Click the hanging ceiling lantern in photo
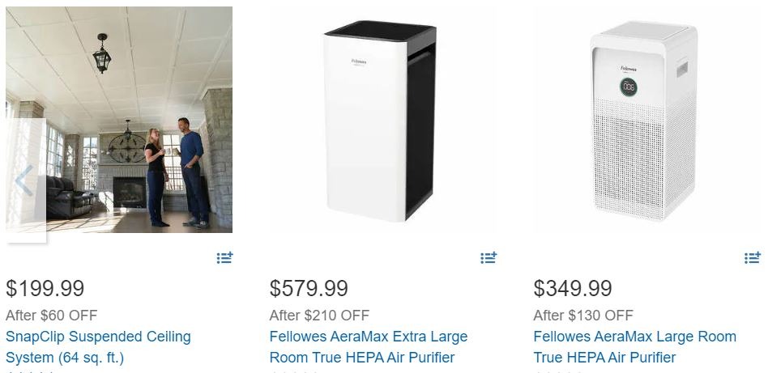Image resolution: width=768 pixels, height=373 pixels. pyautogui.click(x=102, y=53)
